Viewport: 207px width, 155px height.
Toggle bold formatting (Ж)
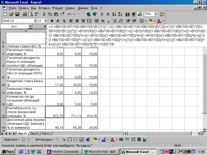[x=52, y=21]
